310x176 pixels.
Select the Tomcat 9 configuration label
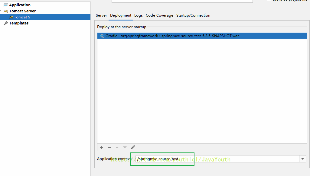tap(22, 17)
